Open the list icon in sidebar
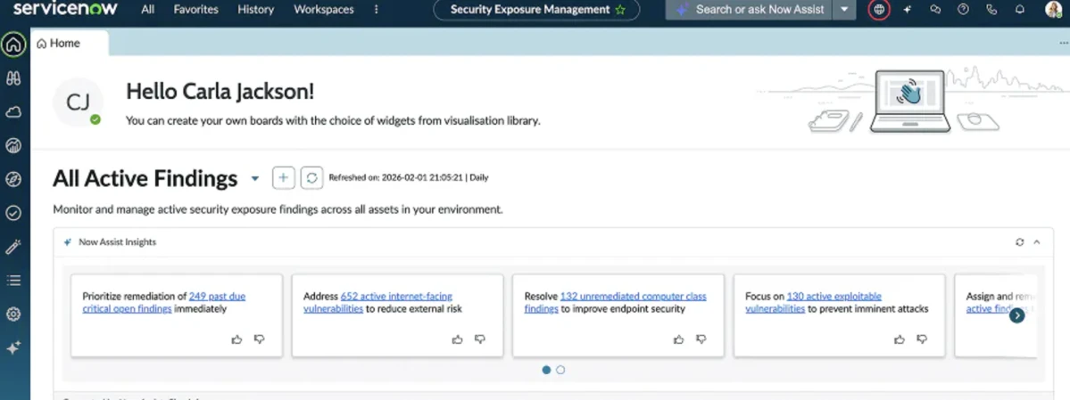The width and height of the screenshot is (1070, 400). pos(13,280)
